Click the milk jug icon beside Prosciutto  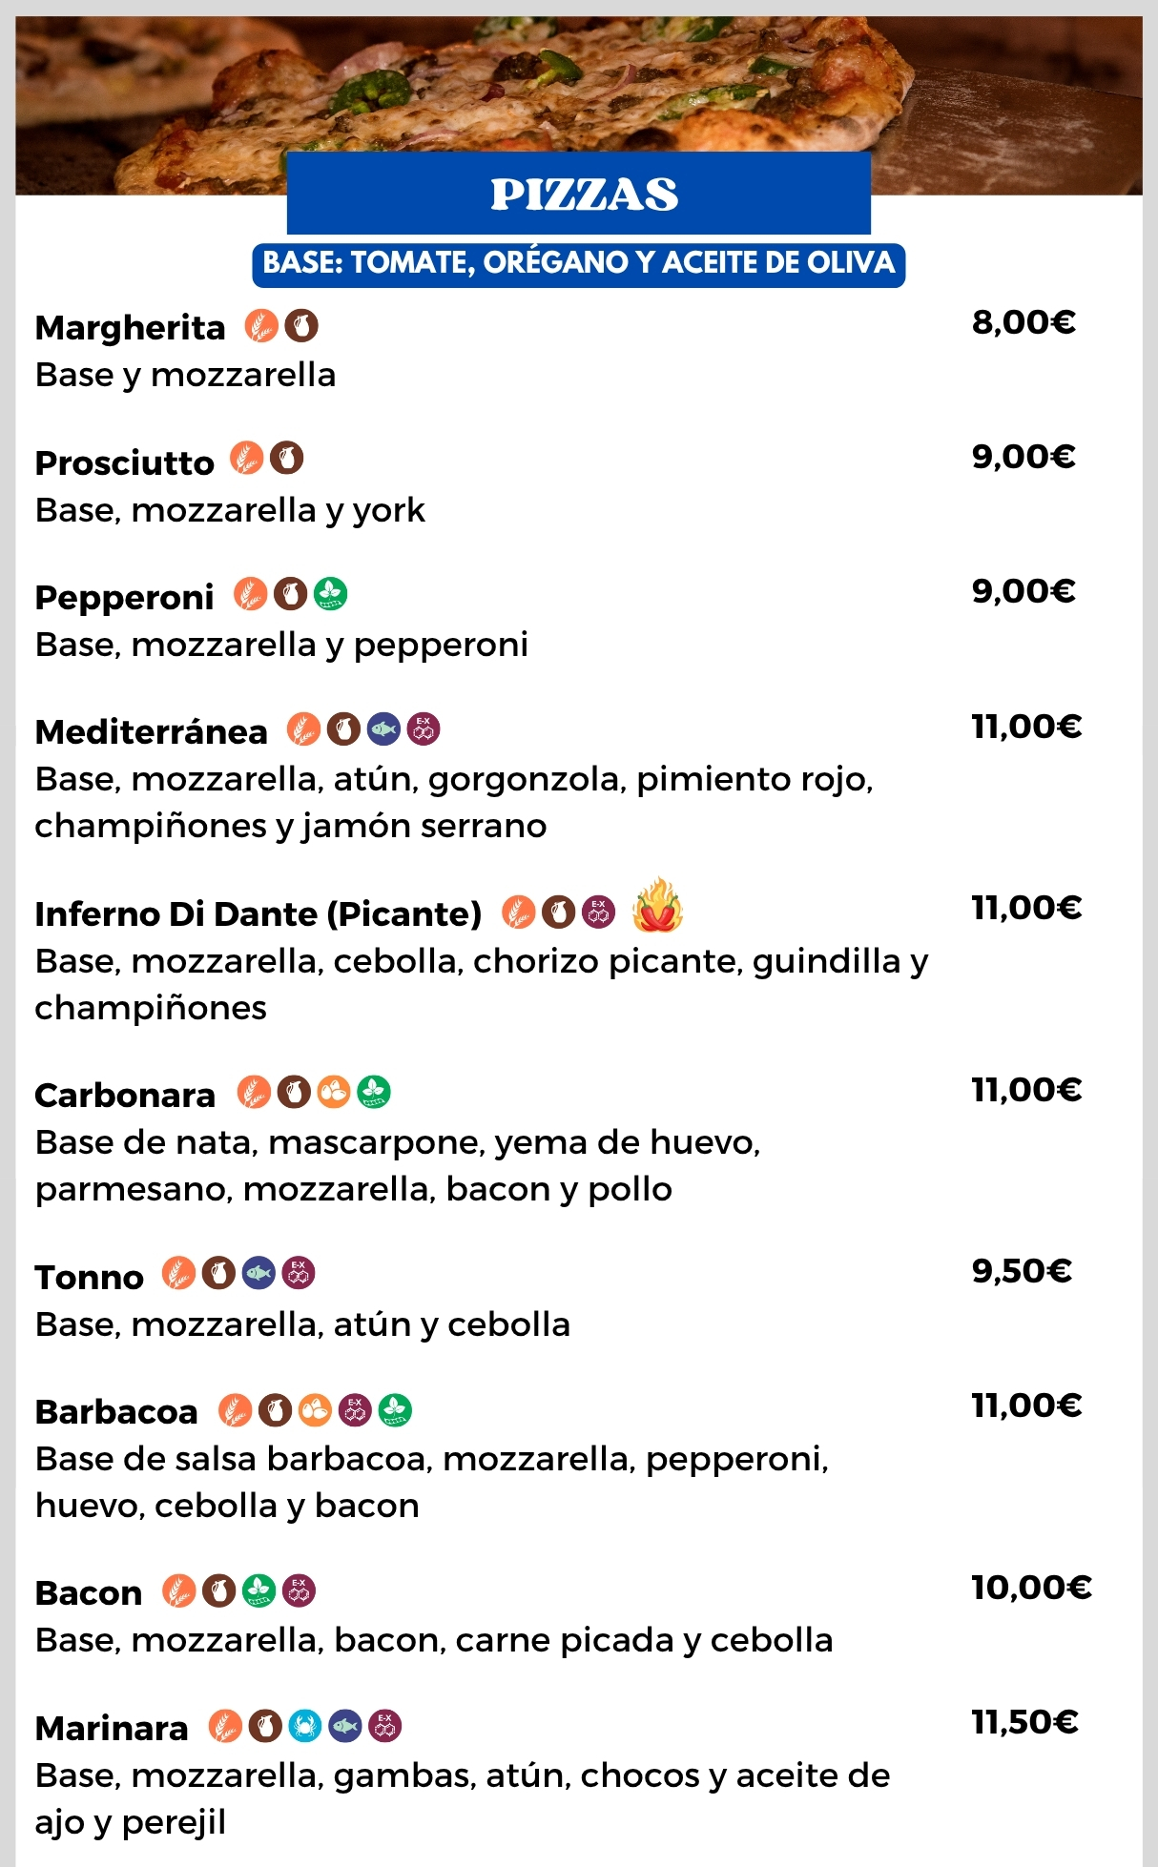pyautogui.click(x=286, y=459)
